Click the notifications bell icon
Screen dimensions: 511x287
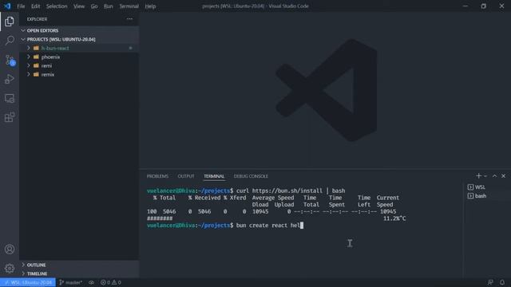[x=502, y=282]
